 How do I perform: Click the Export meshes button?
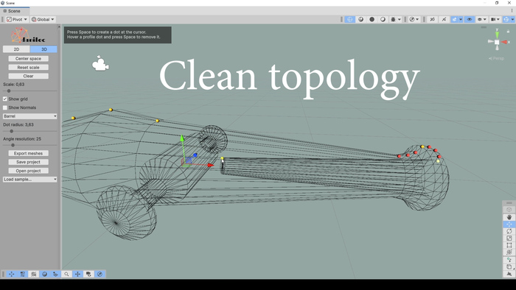[x=28, y=153]
